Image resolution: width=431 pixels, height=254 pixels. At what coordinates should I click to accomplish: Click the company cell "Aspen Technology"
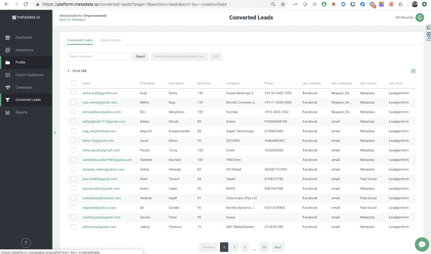pyautogui.click(x=239, y=131)
